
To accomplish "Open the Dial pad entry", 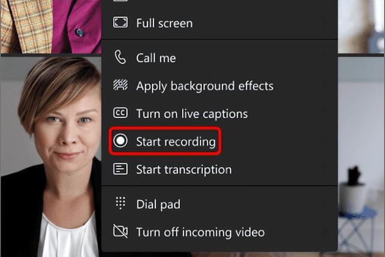I will pyautogui.click(x=220, y=204).
